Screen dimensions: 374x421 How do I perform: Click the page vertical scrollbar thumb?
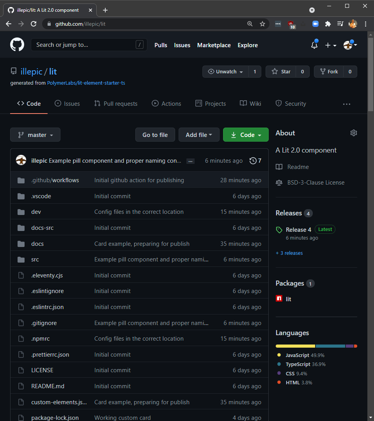coord(370,75)
